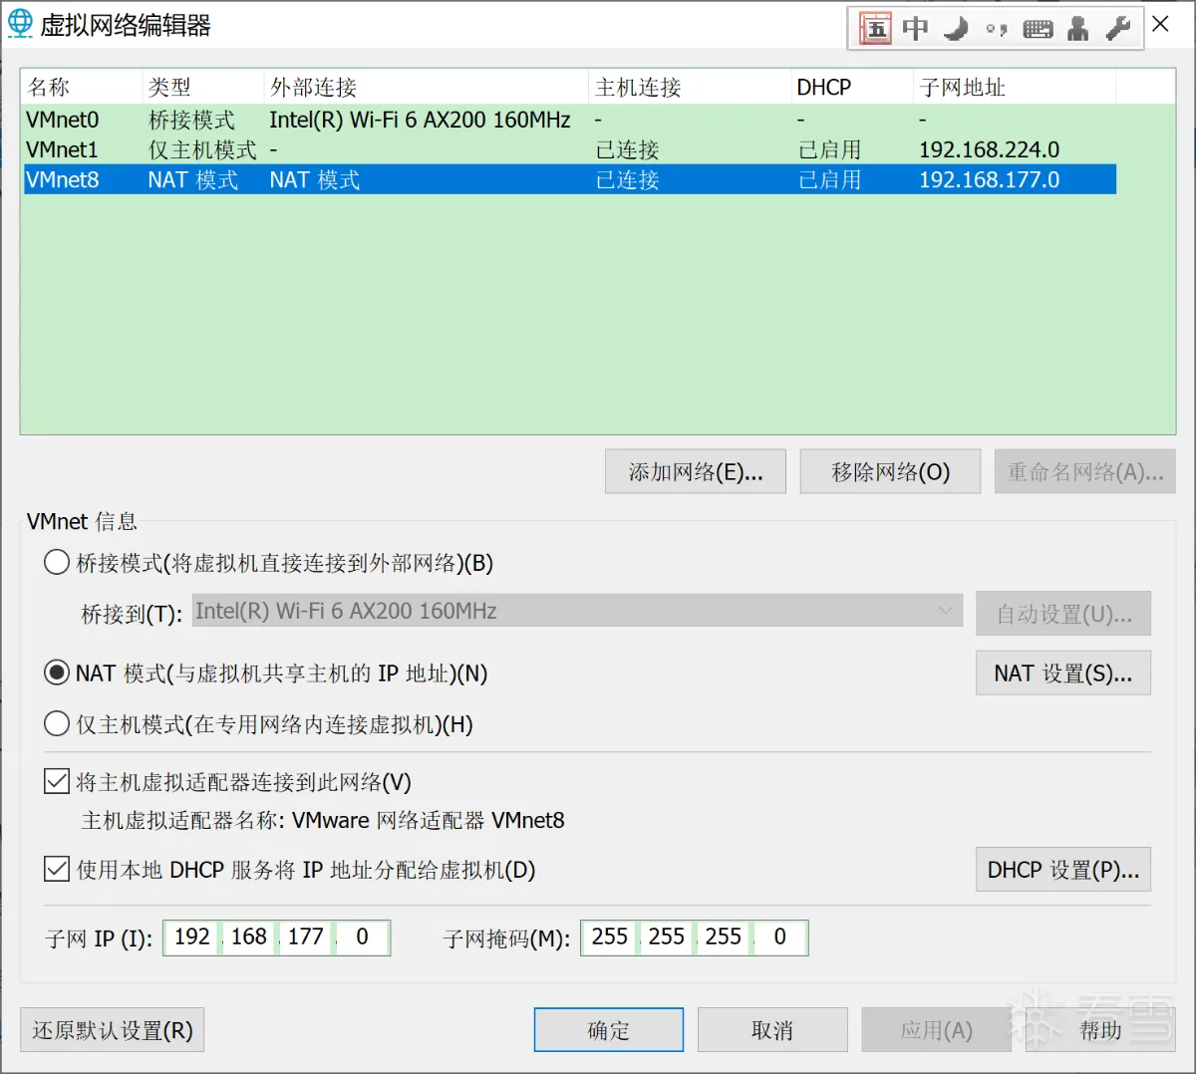
Task: Toggle the punctuation mode icon
Action: [996, 29]
